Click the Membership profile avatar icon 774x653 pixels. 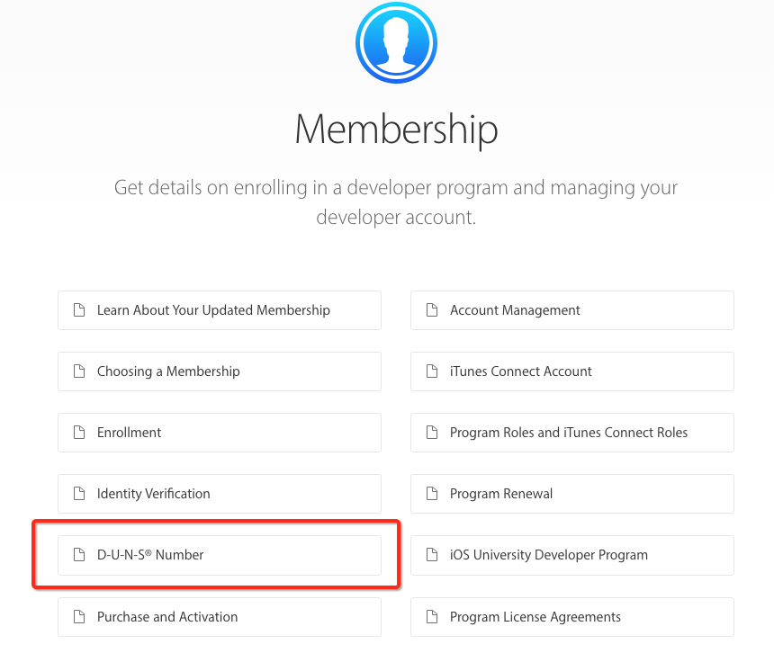click(x=395, y=42)
